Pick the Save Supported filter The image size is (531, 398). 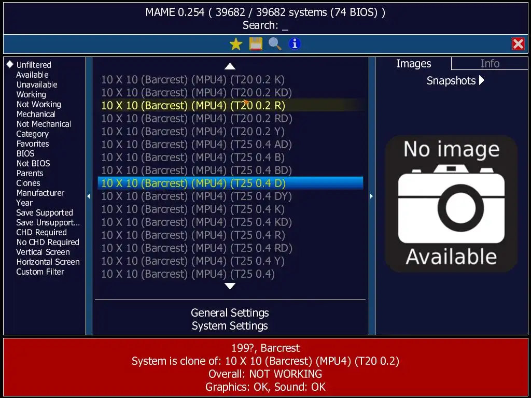pyautogui.click(x=45, y=212)
